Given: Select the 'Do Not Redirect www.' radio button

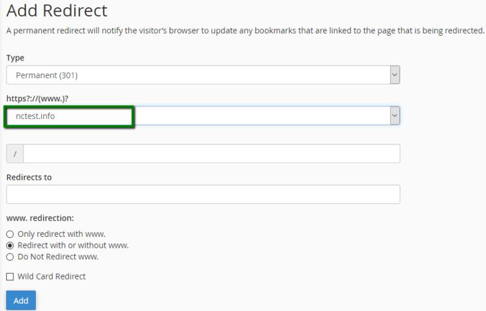Looking at the screenshot, I should coord(10,257).
